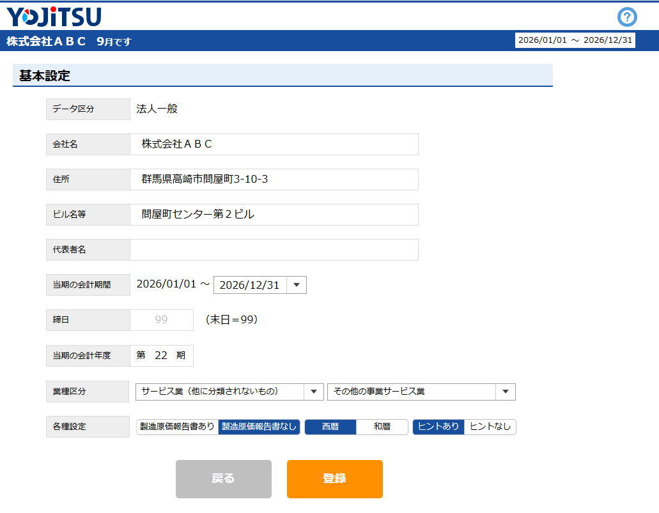Viewport: 659px width, 513px height.
Task: Click the header date range box
Action: coord(575,40)
